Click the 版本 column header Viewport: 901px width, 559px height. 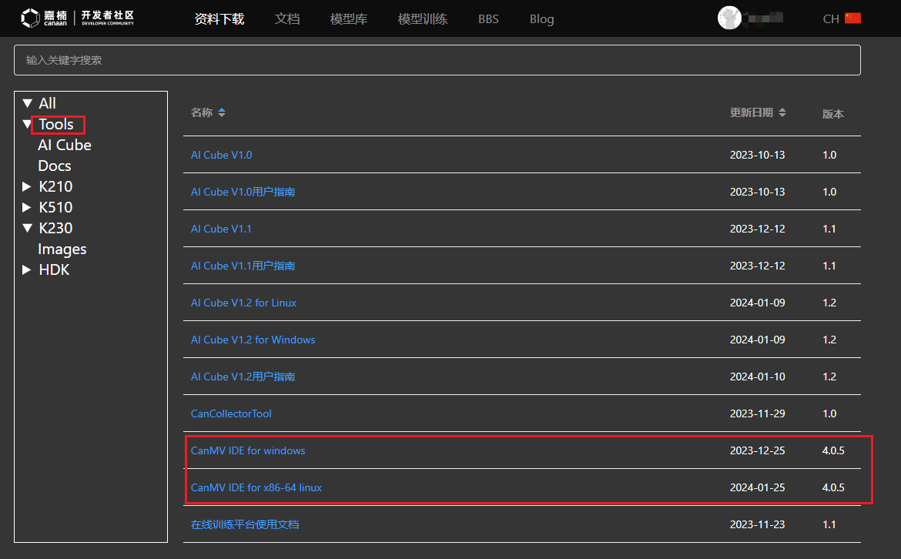coord(833,114)
